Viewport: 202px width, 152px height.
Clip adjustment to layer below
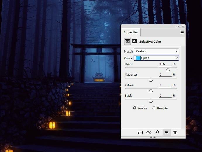click(140, 132)
